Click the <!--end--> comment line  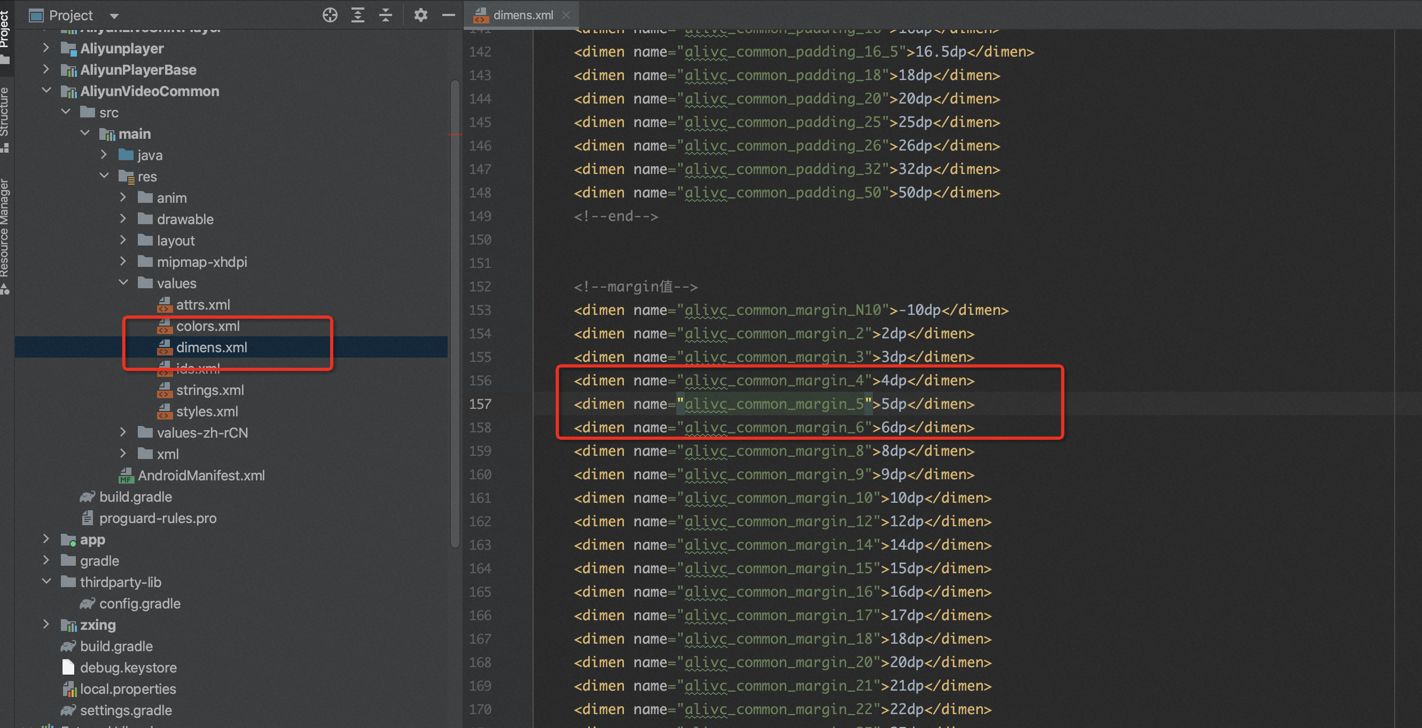pyautogui.click(x=616, y=216)
